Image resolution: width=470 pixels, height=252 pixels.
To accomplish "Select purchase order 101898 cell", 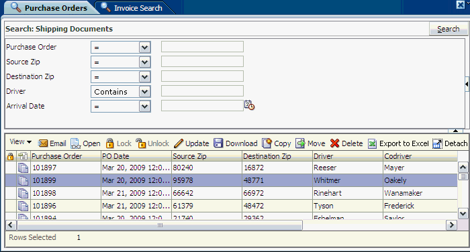I will point(66,193).
